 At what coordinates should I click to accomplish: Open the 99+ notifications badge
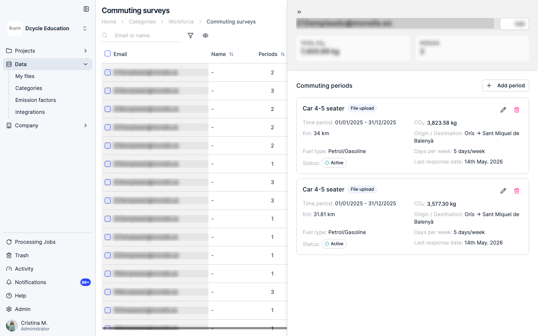(x=86, y=282)
